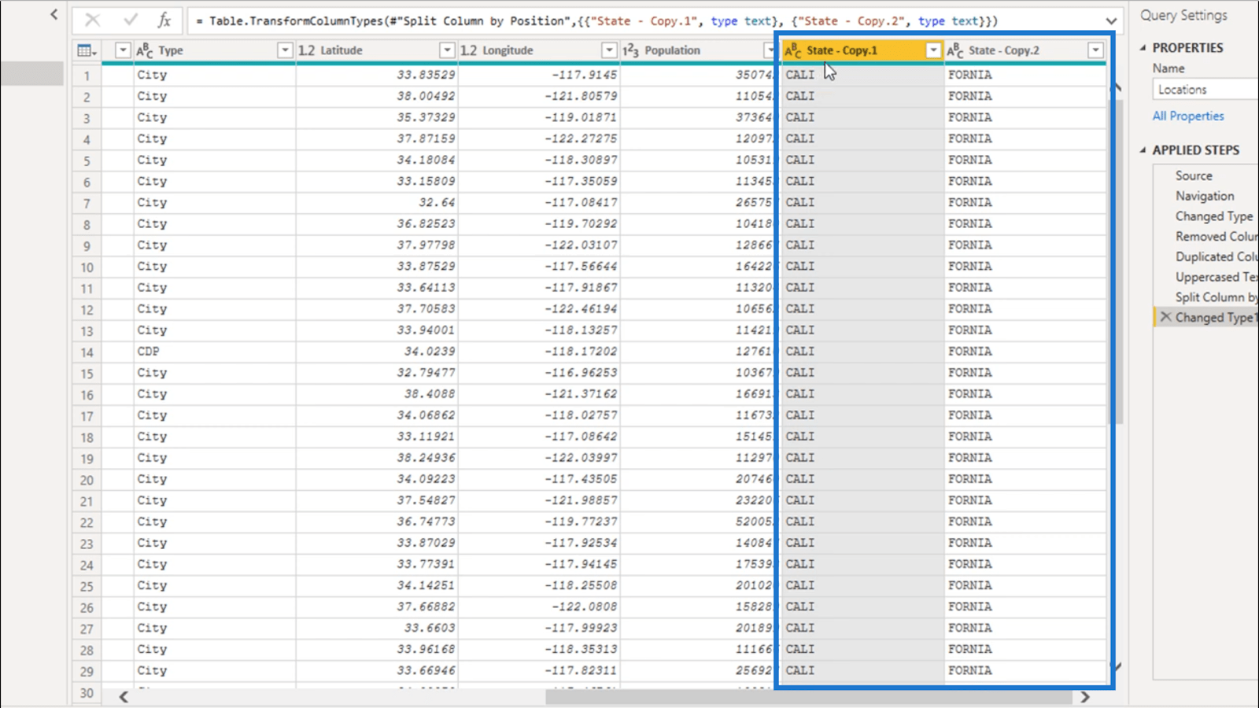Screen dimensions: 1259x708
Task: Select the Split Column by Position step
Action: 1217,297
